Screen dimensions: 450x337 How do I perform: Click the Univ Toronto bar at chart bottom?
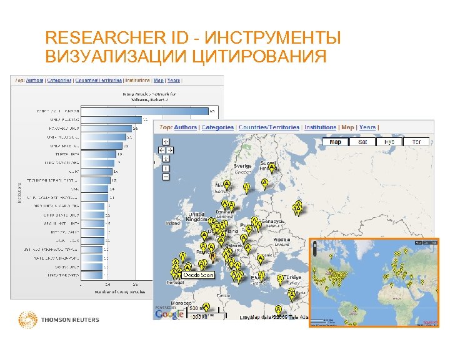click(92, 275)
